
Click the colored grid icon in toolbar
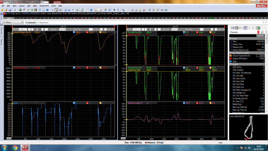click(x=60, y=10)
